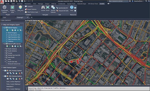Open Add Data dropdown arrow

(20, 12)
